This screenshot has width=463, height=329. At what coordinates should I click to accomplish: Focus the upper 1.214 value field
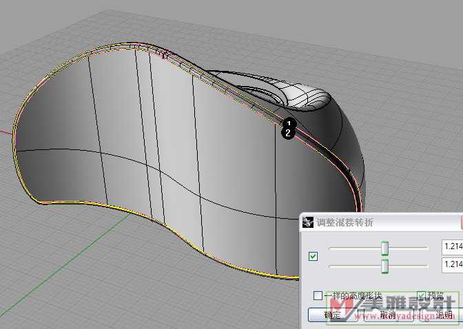[x=452, y=247]
